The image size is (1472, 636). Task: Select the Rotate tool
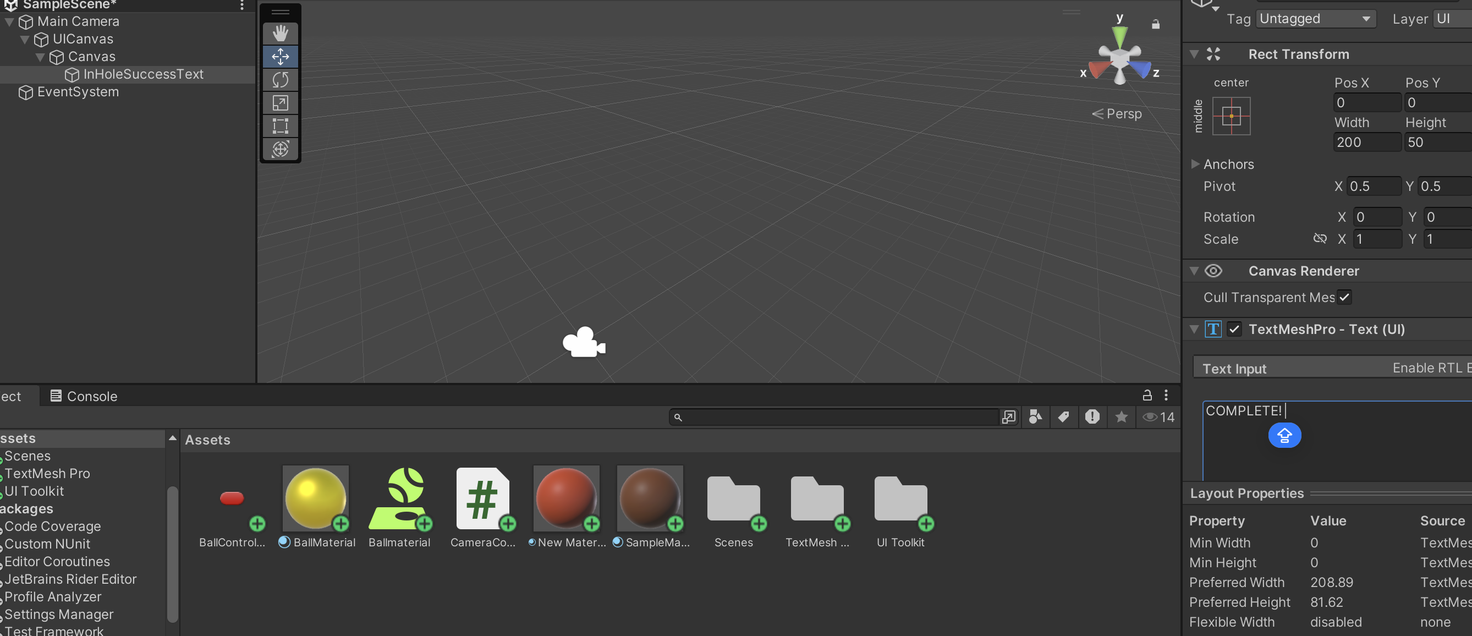click(280, 79)
